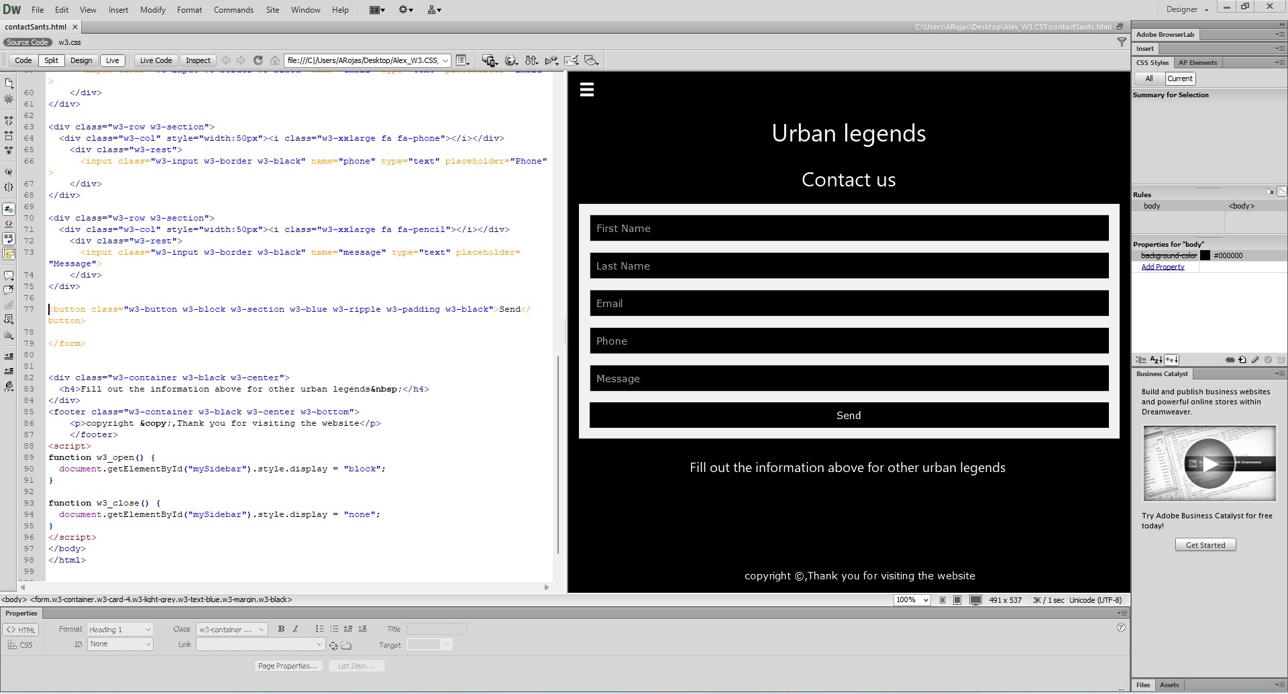This screenshot has height=694, width=1288.
Task: Click the New CSS Rule icon
Action: click(1242, 360)
